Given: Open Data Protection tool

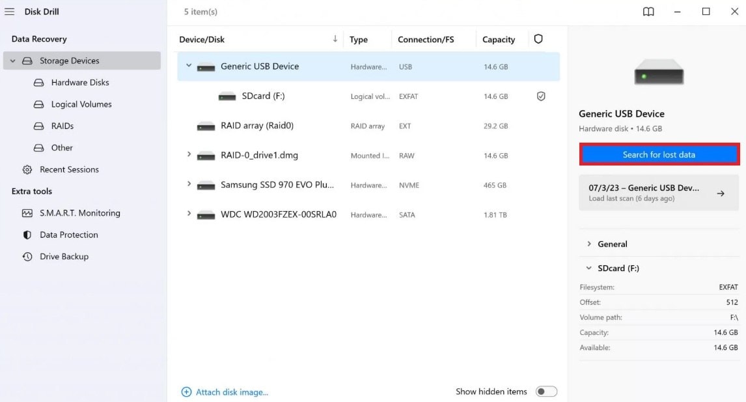Looking at the screenshot, I should (x=69, y=235).
